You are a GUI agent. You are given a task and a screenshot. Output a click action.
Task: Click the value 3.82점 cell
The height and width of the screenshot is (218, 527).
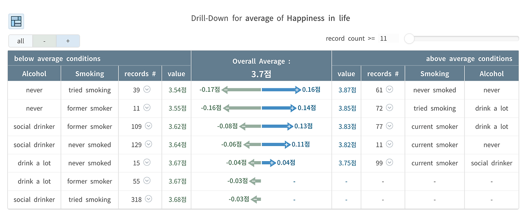(347, 145)
